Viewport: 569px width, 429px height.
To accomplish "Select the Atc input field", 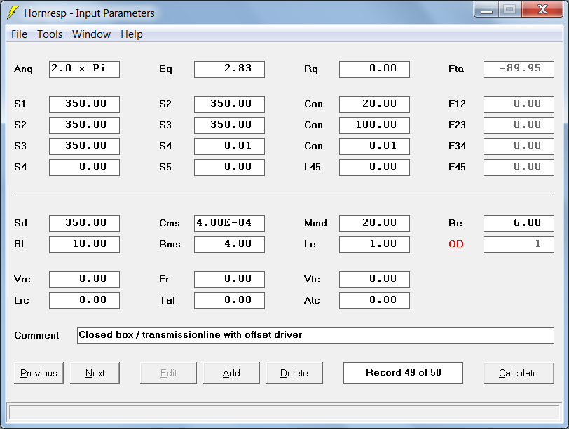I will (x=374, y=301).
